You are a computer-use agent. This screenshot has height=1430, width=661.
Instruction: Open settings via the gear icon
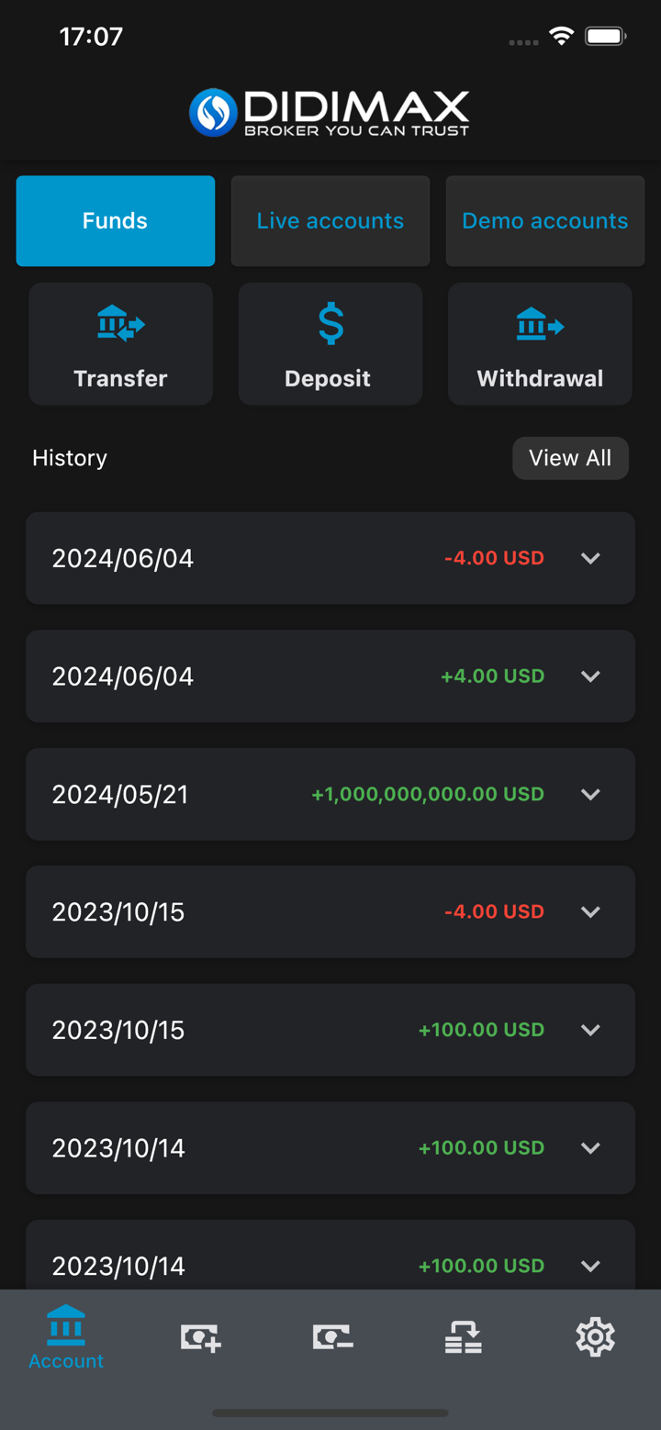pos(595,1337)
